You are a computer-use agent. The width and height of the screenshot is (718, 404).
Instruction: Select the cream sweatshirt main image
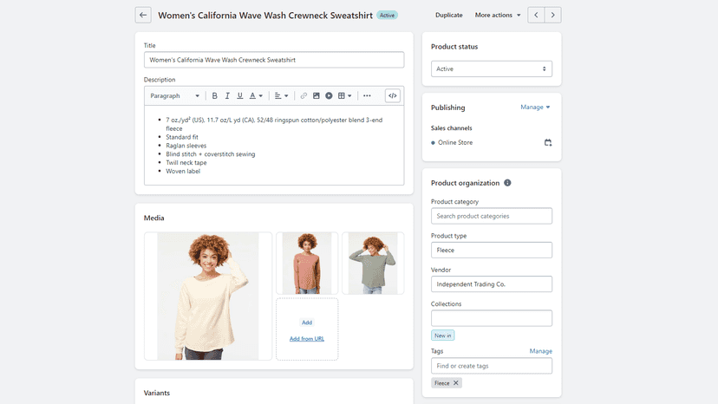208,296
